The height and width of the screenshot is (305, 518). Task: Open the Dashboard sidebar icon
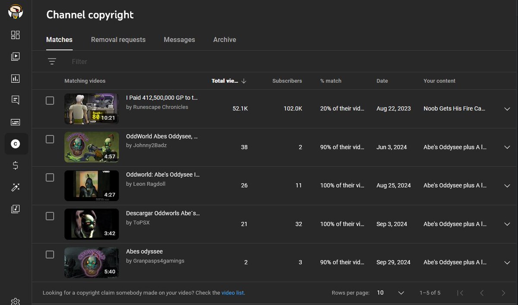16,35
